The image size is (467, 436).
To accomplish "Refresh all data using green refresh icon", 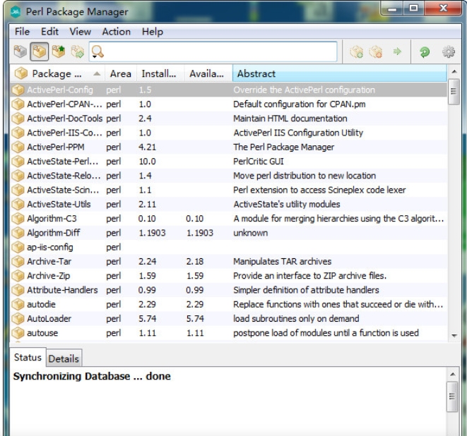I will tap(425, 52).
